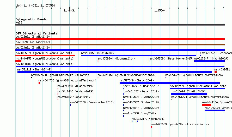
Task: Open nsv3402581 (Audano2019) label
Action: pyautogui.click(x=75, y=86)
